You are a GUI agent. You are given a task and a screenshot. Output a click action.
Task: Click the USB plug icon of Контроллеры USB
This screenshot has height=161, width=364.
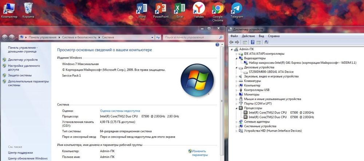coord(241,90)
